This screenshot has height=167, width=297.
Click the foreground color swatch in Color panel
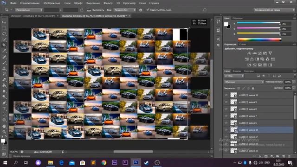click(226, 24)
